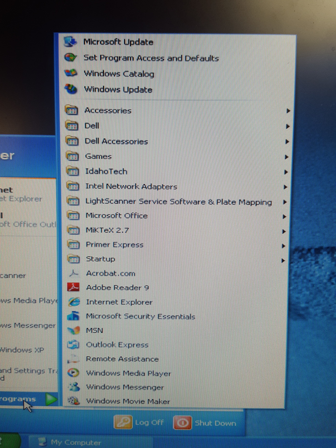The image size is (336, 448).
Task: Expand the Intel Network Adapters submenu arrow
Action: (x=285, y=187)
